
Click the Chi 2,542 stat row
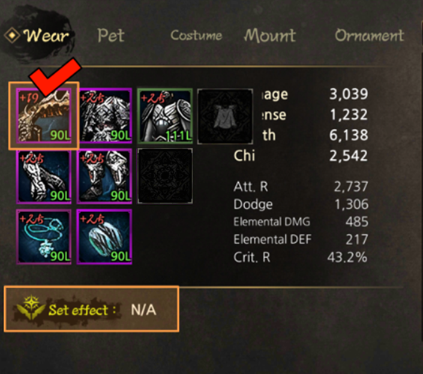[301, 155]
